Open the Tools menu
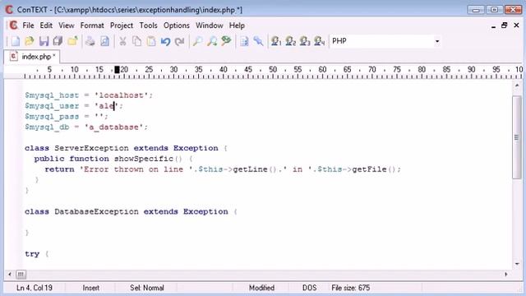The height and width of the screenshot is (296, 526). (148, 25)
